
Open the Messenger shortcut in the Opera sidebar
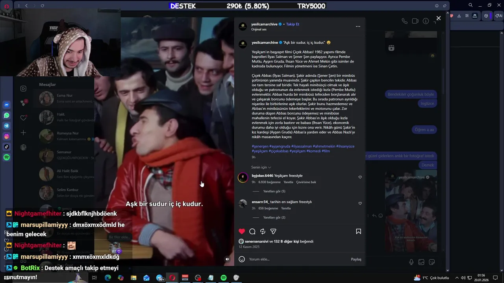[x=7, y=105]
